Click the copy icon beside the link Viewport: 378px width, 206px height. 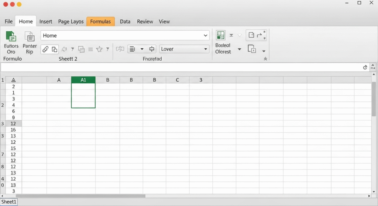[x=54, y=49]
